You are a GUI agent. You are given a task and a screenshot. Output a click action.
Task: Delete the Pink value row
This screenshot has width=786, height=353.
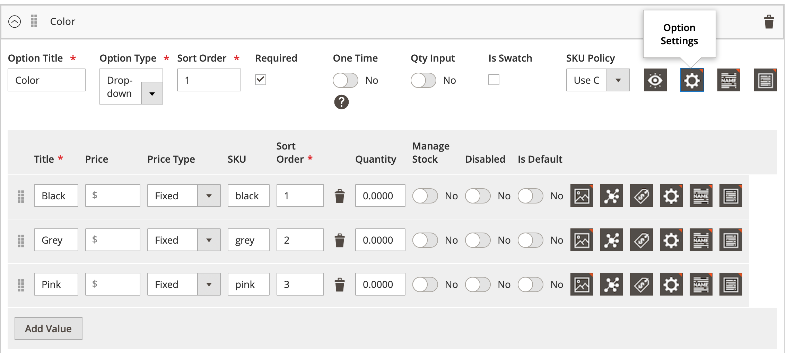(x=340, y=284)
